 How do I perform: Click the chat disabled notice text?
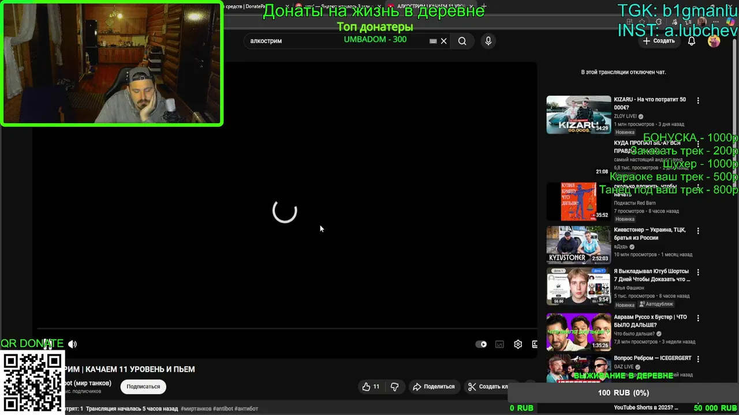click(x=624, y=72)
